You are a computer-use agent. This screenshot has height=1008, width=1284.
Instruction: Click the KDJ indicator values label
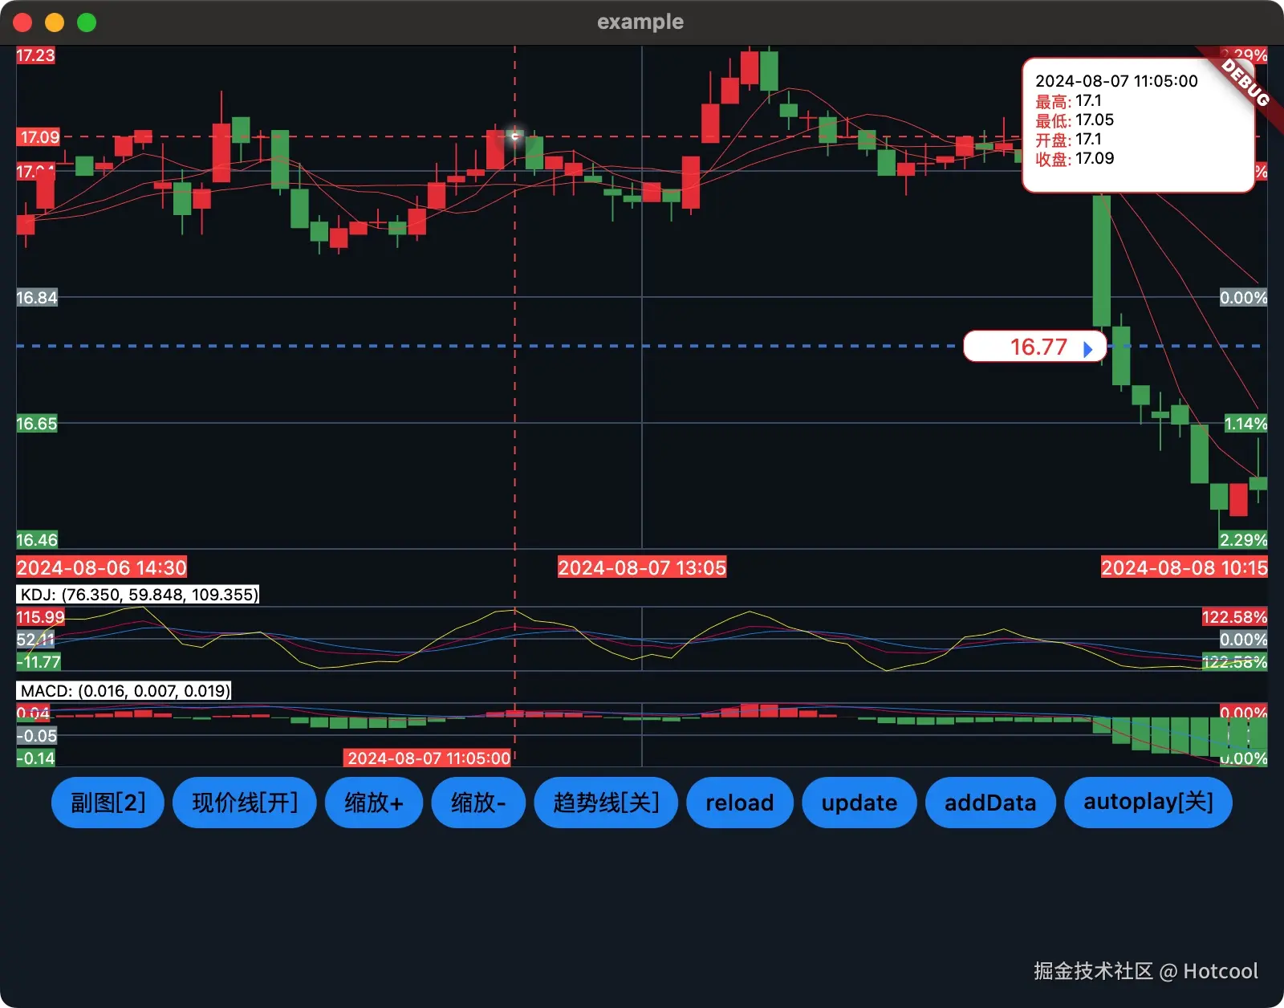(x=138, y=595)
